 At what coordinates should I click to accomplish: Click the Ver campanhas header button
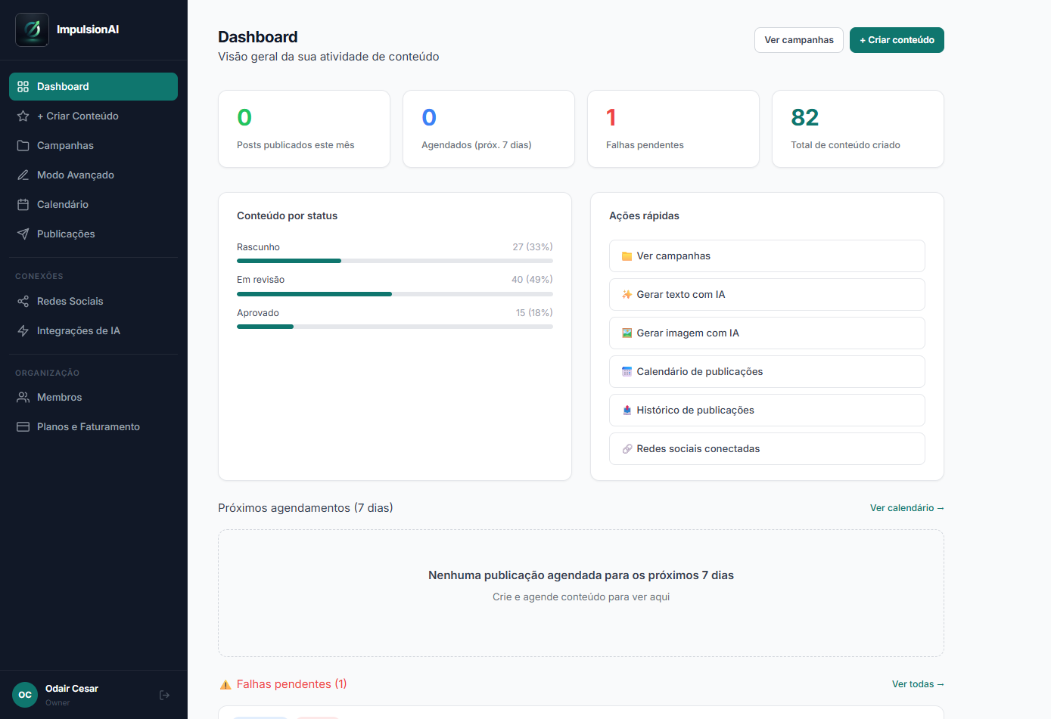click(799, 40)
